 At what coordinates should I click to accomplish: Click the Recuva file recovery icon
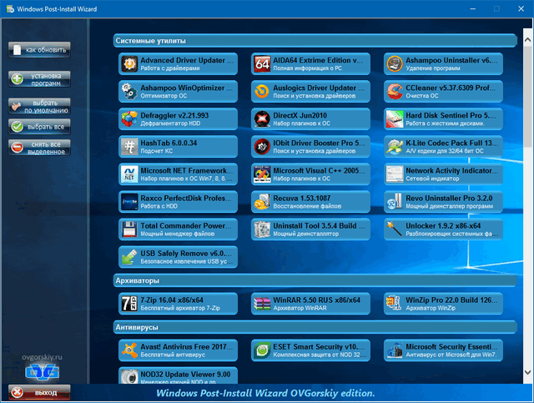[x=261, y=201]
